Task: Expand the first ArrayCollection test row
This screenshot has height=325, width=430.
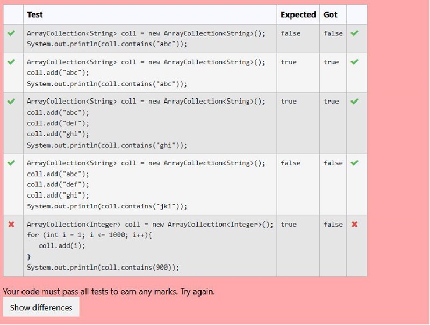Action: [150, 39]
